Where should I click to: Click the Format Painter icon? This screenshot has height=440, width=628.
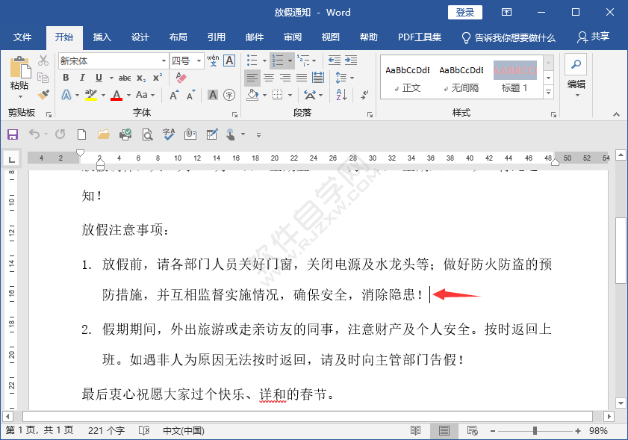(43, 94)
